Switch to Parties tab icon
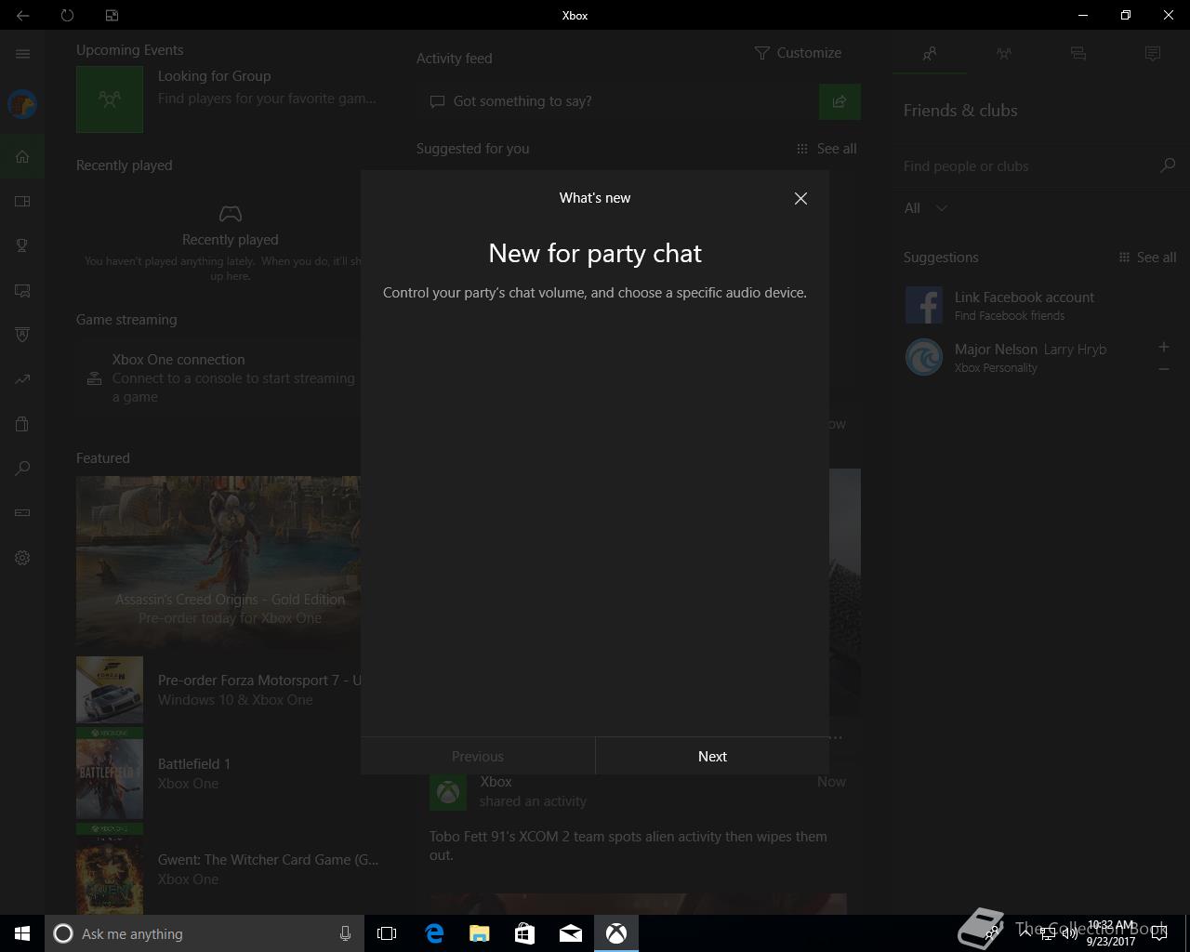The height and width of the screenshot is (952, 1190). tap(1004, 54)
